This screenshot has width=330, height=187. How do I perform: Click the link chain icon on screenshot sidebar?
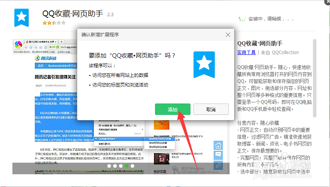(x=218, y=165)
